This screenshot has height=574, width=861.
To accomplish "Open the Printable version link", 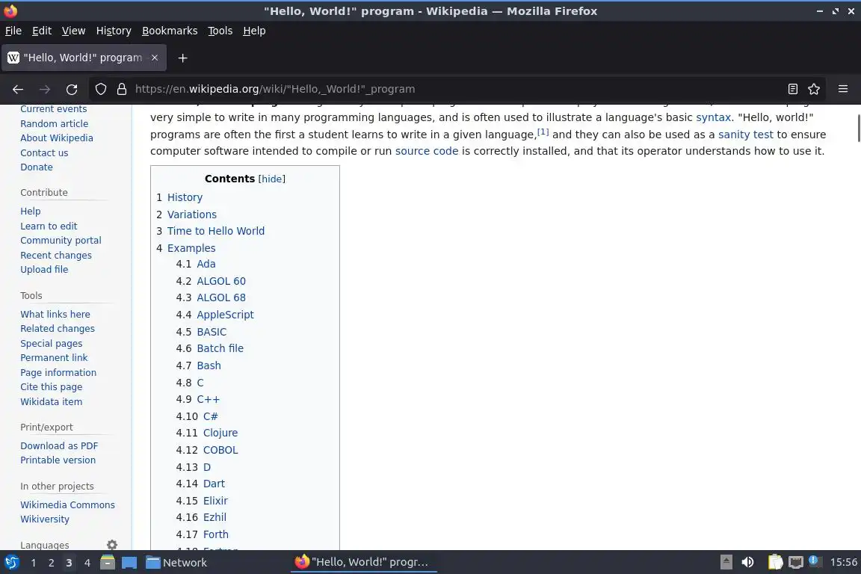I will click(58, 460).
